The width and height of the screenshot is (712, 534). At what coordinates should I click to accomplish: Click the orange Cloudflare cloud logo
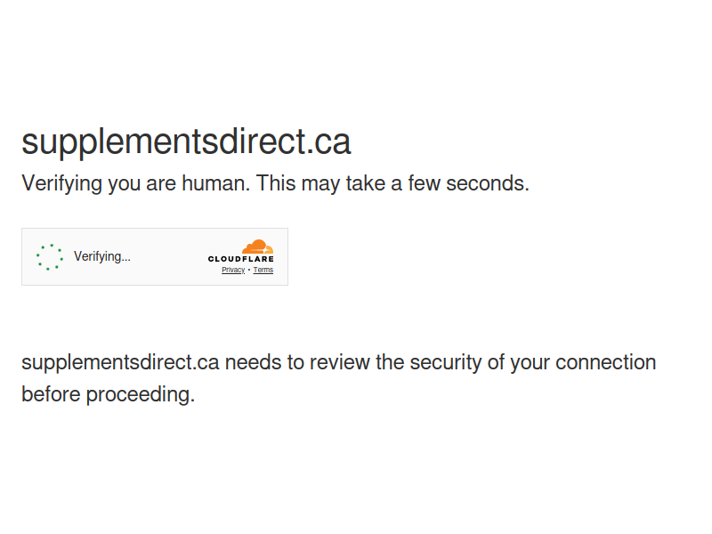coord(257,247)
